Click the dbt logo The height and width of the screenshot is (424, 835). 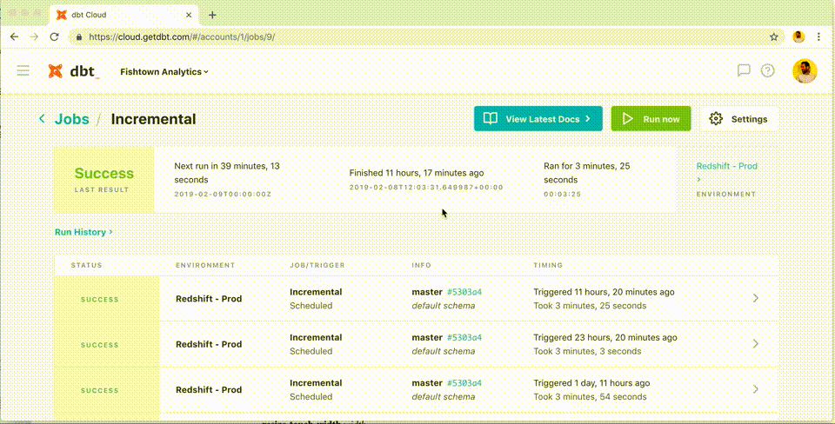[x=73, y=71]
